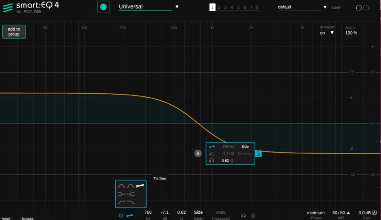
Task: Toggle the green learn record button
Action: coord(103,7)
